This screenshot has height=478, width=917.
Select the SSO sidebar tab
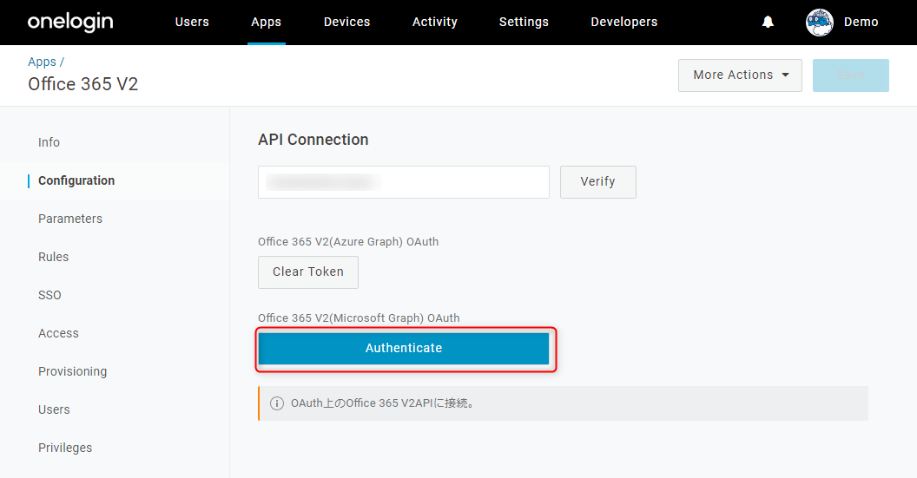pos(49,295)
